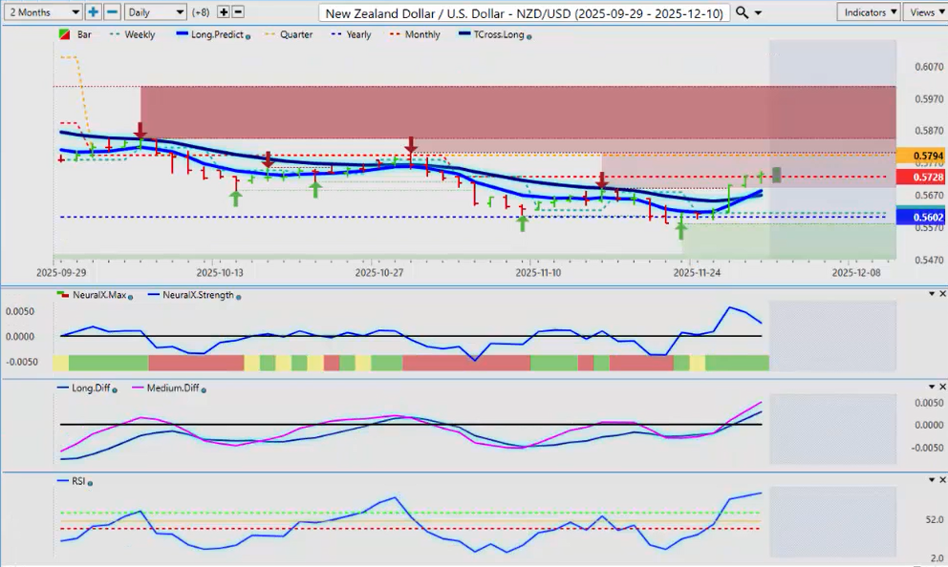Open the TCross.Long settings dot
The height and width of the screenshot is (567, 948).
529,35
